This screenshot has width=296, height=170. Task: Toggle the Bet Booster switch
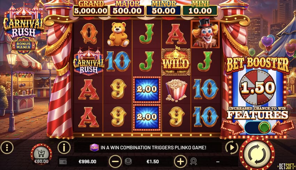[257, 128]
